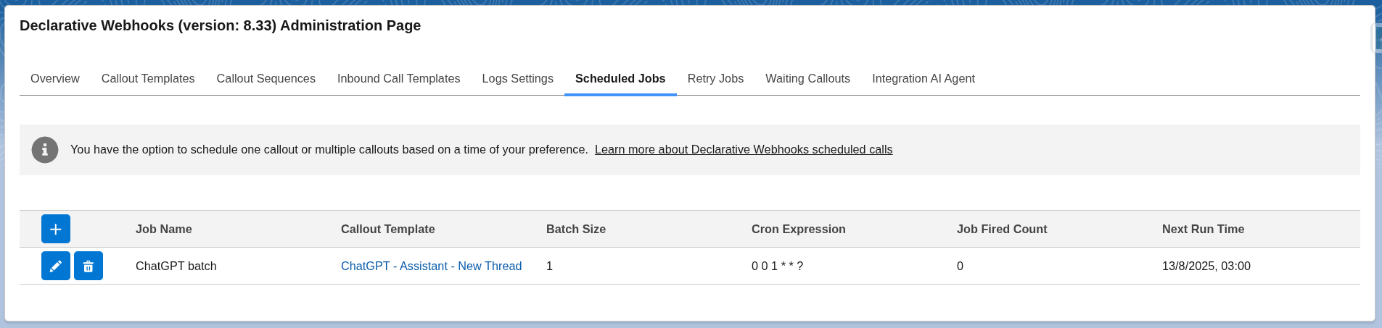
Task: Open the Inbound Call Templates tab
Action: pos(398,78)
